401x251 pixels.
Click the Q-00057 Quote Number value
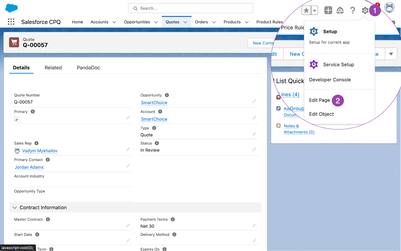click(23, 102)
